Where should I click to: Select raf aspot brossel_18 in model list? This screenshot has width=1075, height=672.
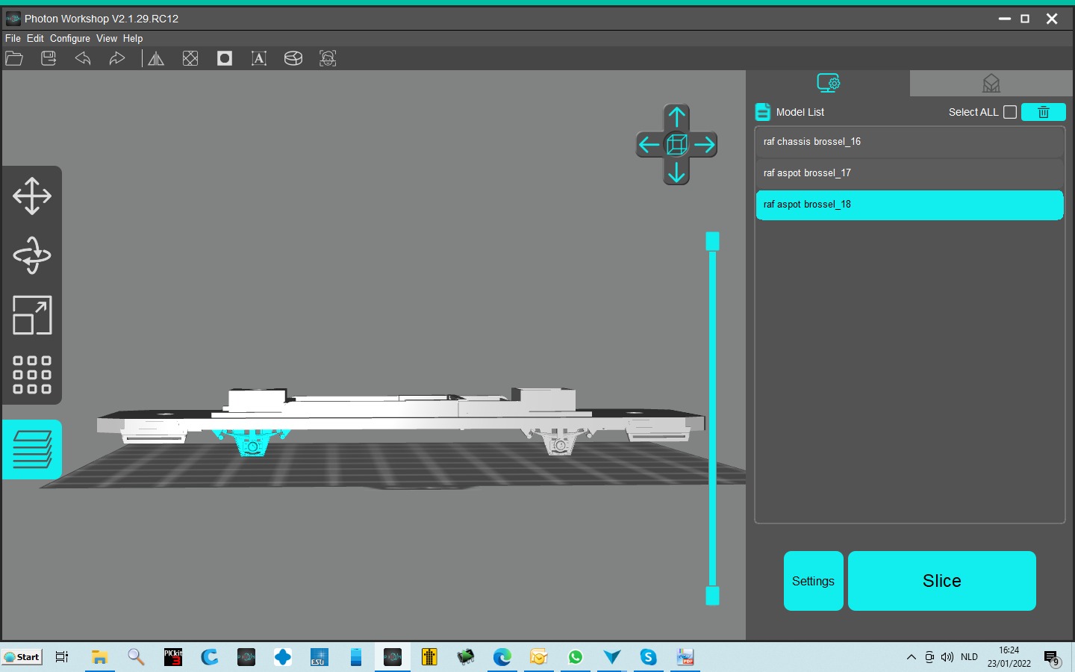[x=909, y=205]
